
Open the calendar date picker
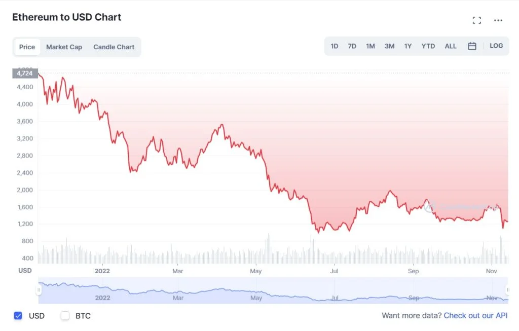click(472, 46)
